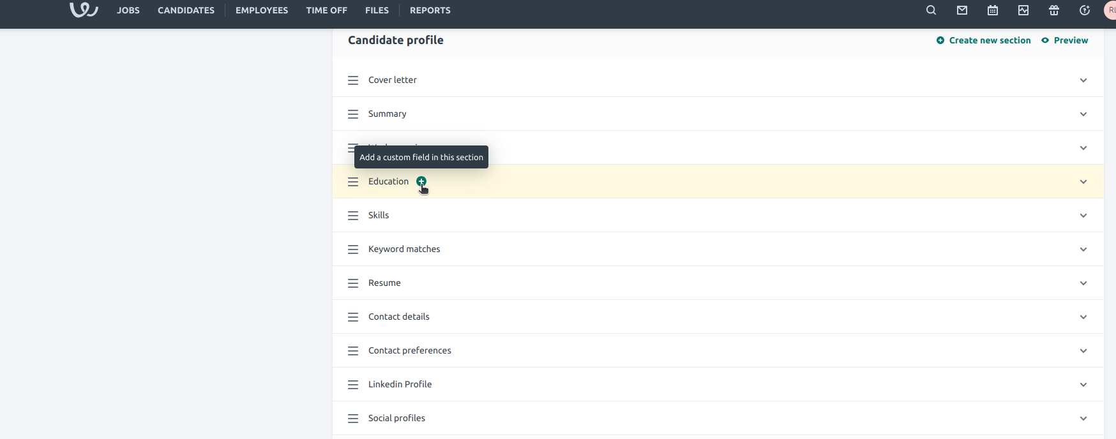Open the REPORTS menu
This screenshot has height=439, width=1116.
(430, 10)
